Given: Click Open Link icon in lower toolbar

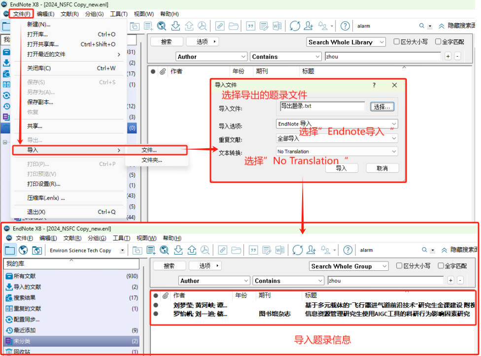Looking at the screenshot, I should pos(222,250).
